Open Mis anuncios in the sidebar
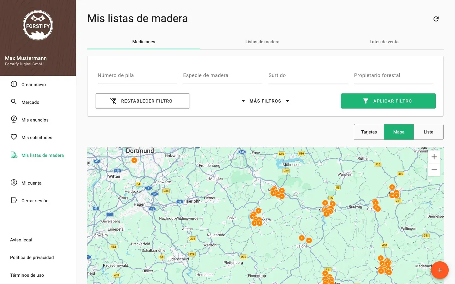Image resolution: width=455 pixels, height=284 pixels. pyautogui.click(x=38, y=120)
